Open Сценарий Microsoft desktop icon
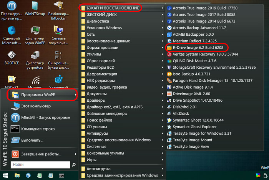269x180 pixels. (12, 35)
